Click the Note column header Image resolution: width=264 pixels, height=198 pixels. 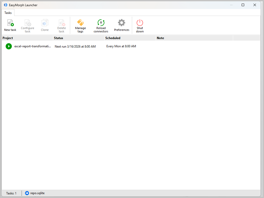tap(194, 38)
